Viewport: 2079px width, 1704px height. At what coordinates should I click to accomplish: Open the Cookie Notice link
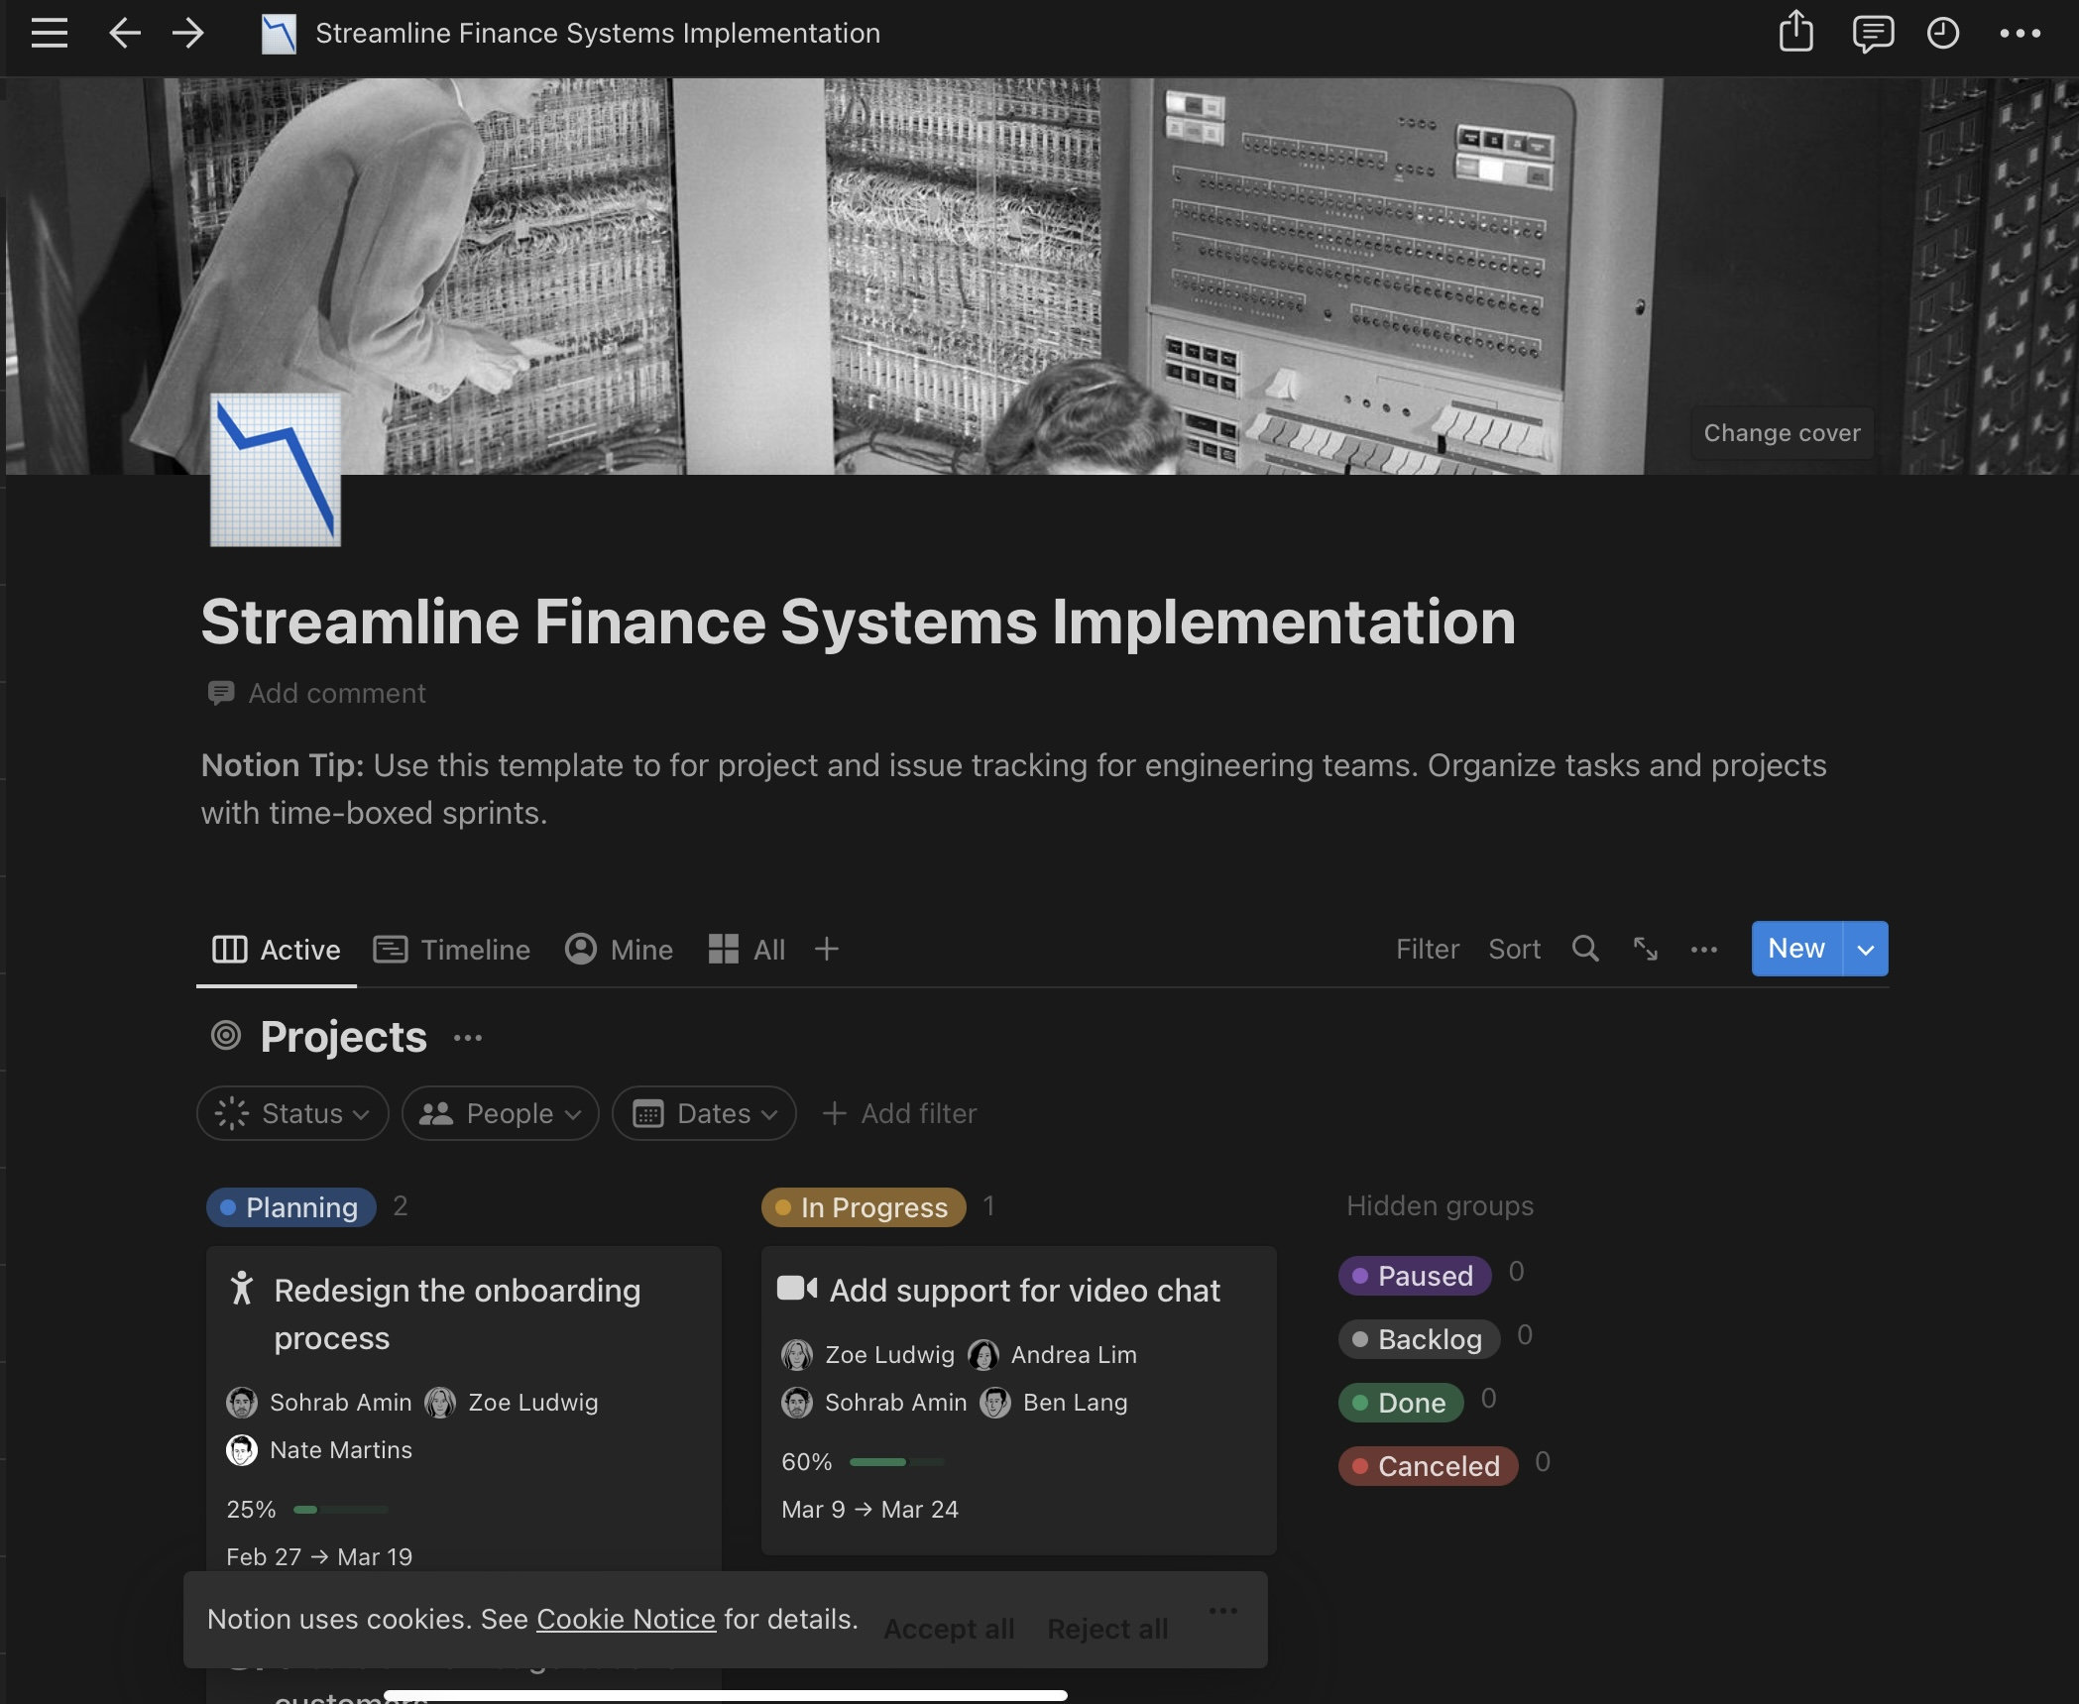coord(626,1619)
